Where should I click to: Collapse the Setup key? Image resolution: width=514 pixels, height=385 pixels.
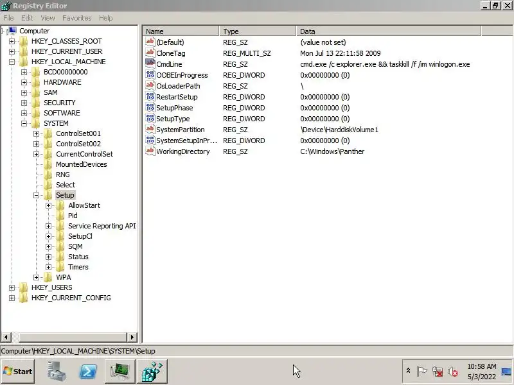click(x=36, y=195)
